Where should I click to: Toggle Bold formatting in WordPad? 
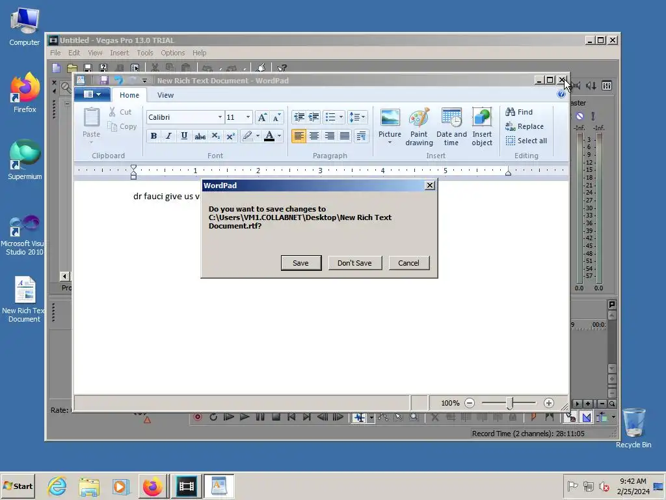pyautogui.click(x=153, y=136)
